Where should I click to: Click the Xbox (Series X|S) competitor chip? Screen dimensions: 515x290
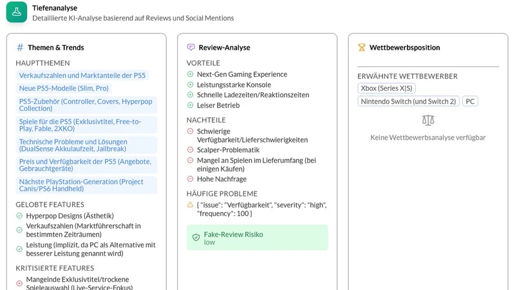(386, 88)
